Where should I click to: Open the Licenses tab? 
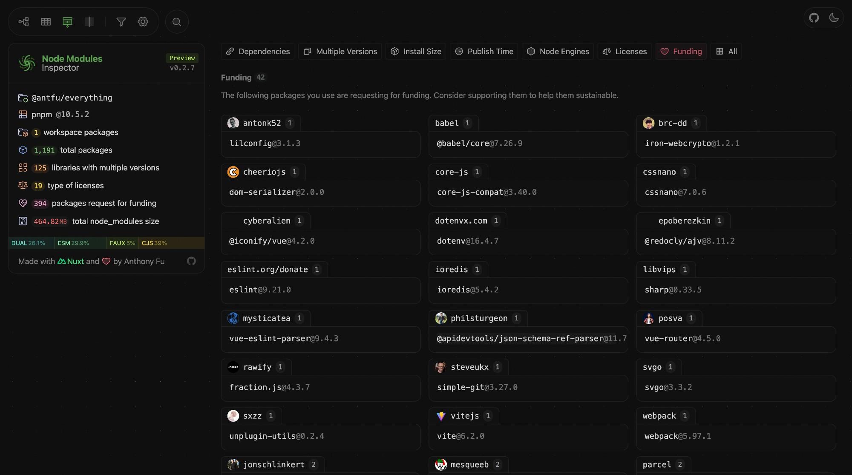[625, 52]
